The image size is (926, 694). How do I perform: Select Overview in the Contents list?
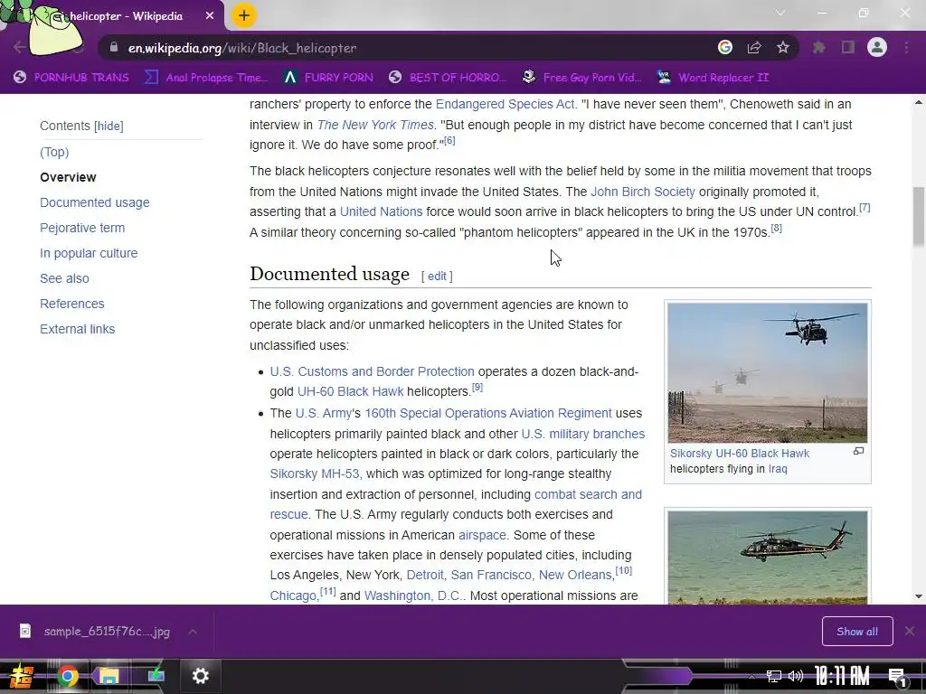pyautogui.click(x=68, y=177)
